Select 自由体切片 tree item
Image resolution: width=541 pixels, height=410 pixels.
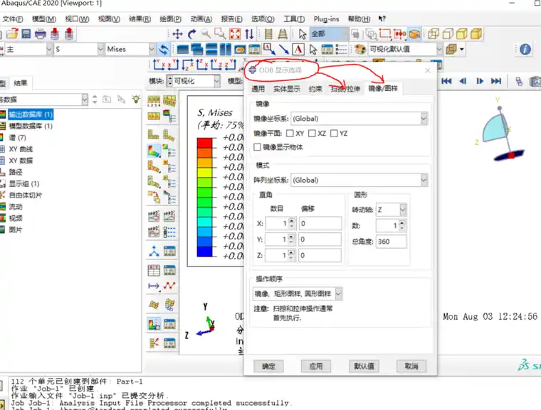(25, 195)
